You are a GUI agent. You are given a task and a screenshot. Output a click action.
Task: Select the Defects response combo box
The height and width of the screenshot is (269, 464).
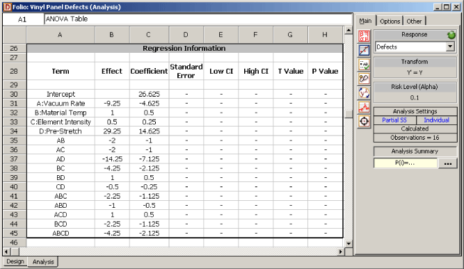pyautogui.click(x=415, y=47)
